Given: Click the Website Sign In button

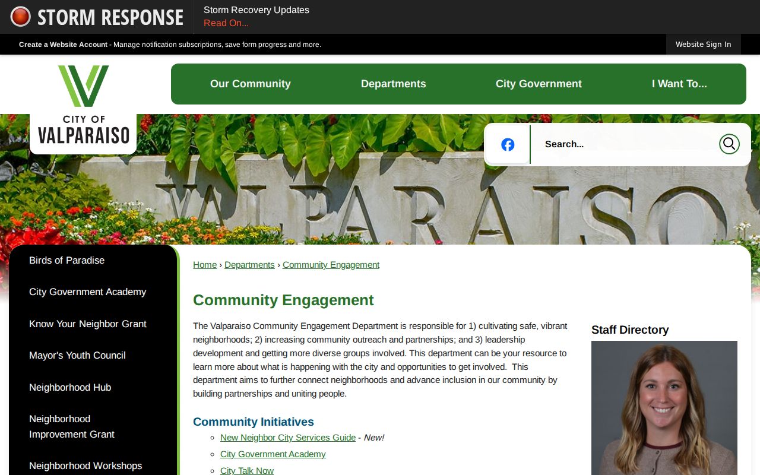Looking at the screenshot, I should tap(704, 45).
